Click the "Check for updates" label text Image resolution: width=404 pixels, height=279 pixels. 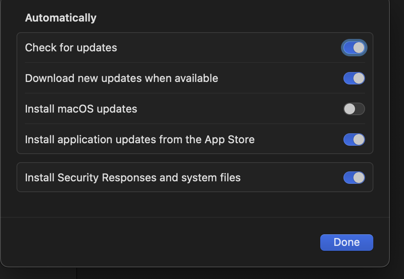71,48
